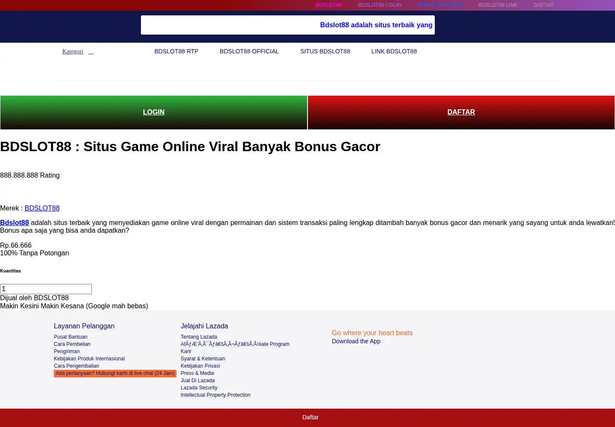Click the 100% Tanpa Potongan text

pos(35,253)
